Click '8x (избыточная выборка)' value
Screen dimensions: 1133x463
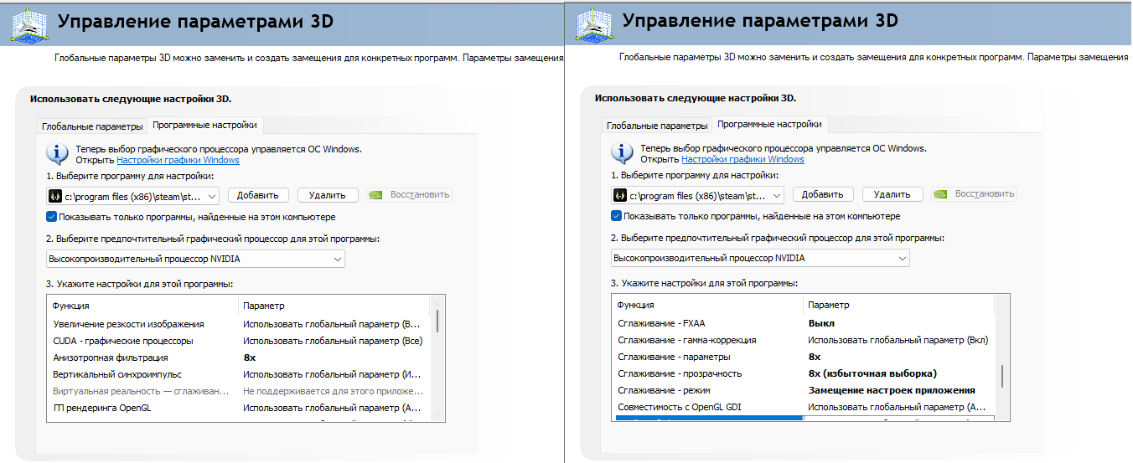[x=872, y=373]
